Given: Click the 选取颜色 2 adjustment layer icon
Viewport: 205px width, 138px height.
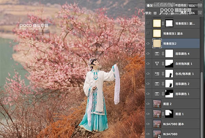Looking at the screenshot, I should 157,84.
